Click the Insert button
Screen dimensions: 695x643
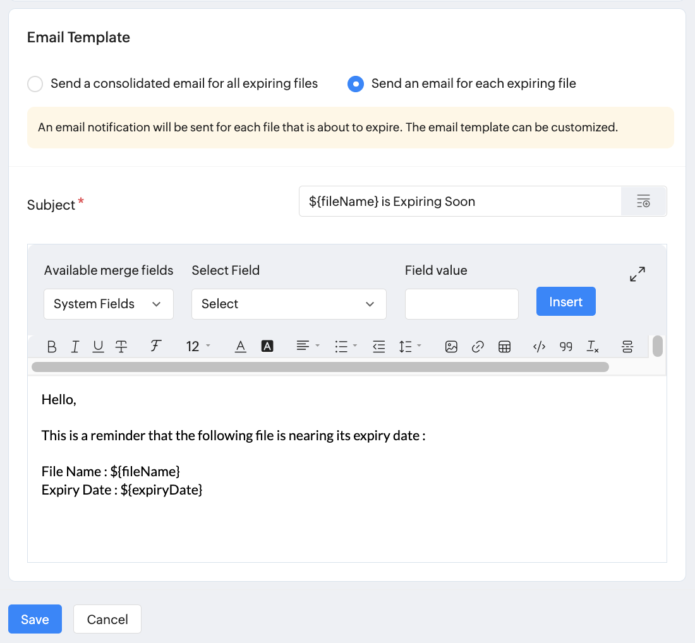coord(565,302)
